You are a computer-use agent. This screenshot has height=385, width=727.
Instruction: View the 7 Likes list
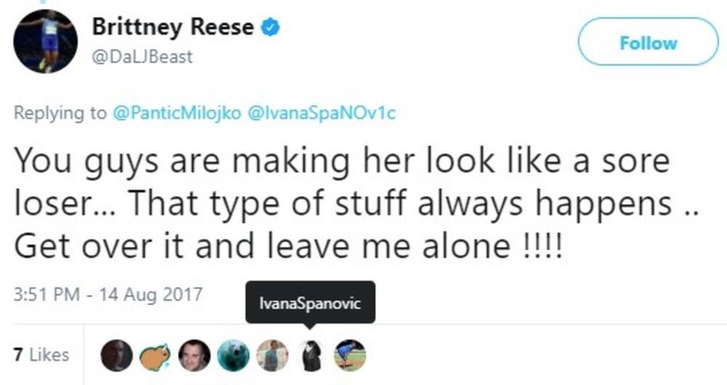coord(43,355)
